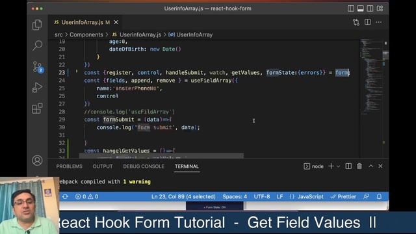This screenshot has height=234, width=416.
Task: Close the UserinfoArray.js editor tab
Action: click(x=116, y=23)
